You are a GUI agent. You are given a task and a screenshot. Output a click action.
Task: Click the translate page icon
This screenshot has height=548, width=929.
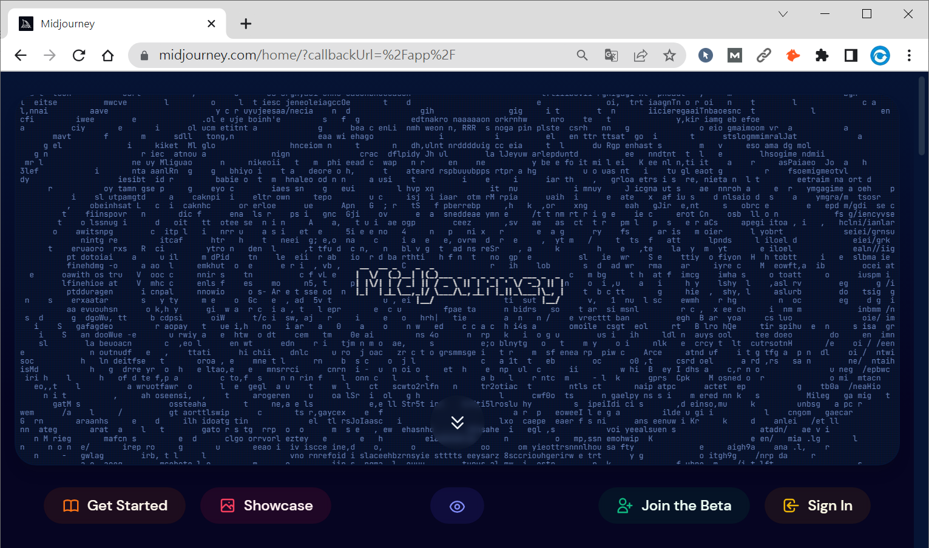(611, 56)
